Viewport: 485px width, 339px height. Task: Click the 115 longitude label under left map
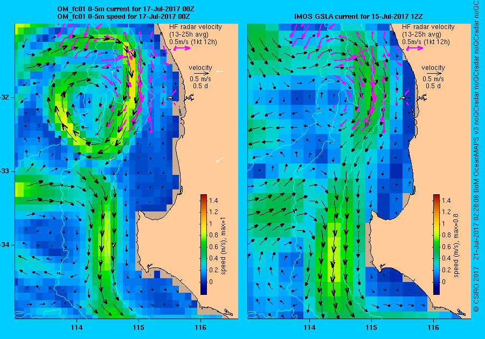pyautogui.click(x=138, y=328)
